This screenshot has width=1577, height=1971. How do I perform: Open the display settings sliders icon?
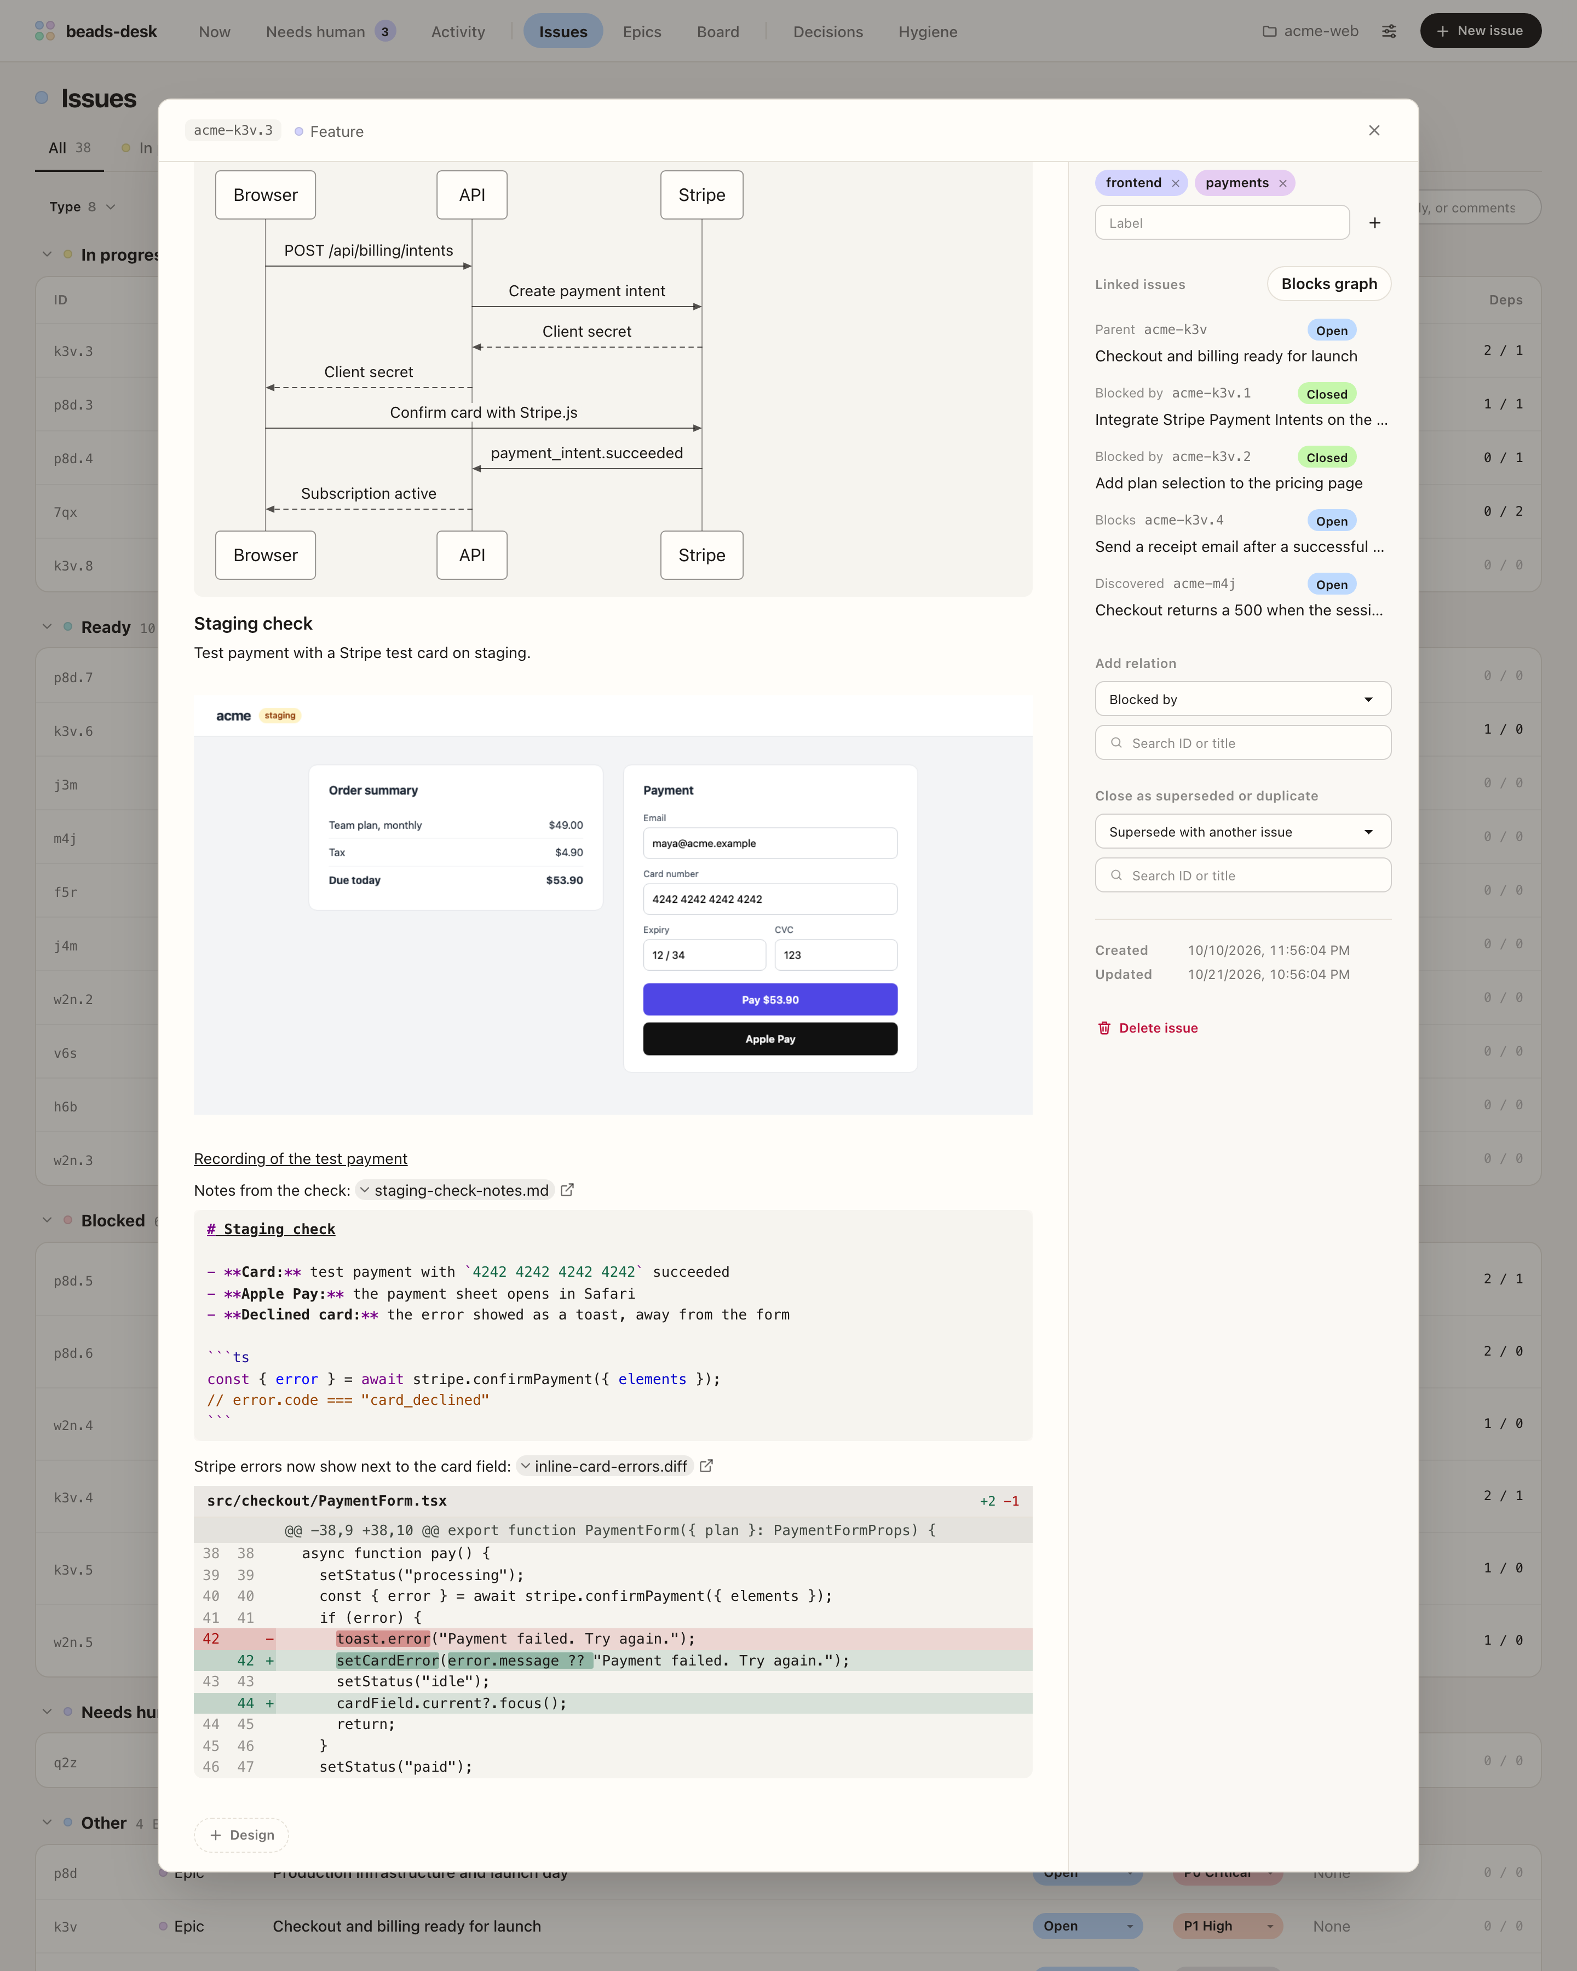pyautogui.click(x=1389, y=31)
